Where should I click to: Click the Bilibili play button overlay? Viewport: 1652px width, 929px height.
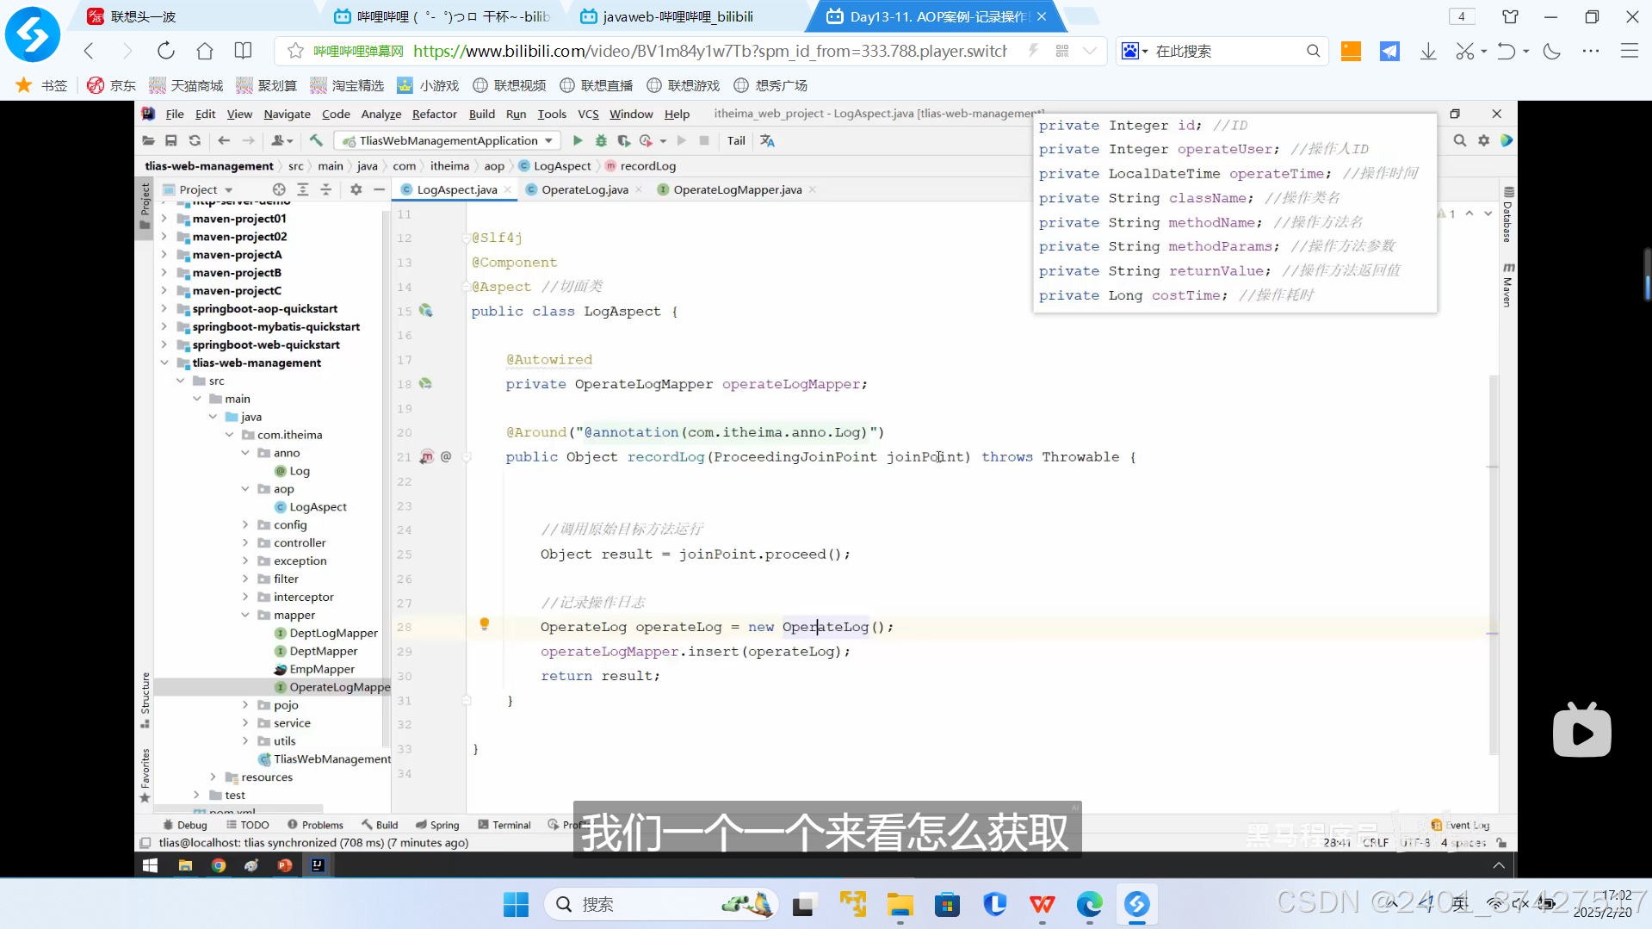point(1581,731)
